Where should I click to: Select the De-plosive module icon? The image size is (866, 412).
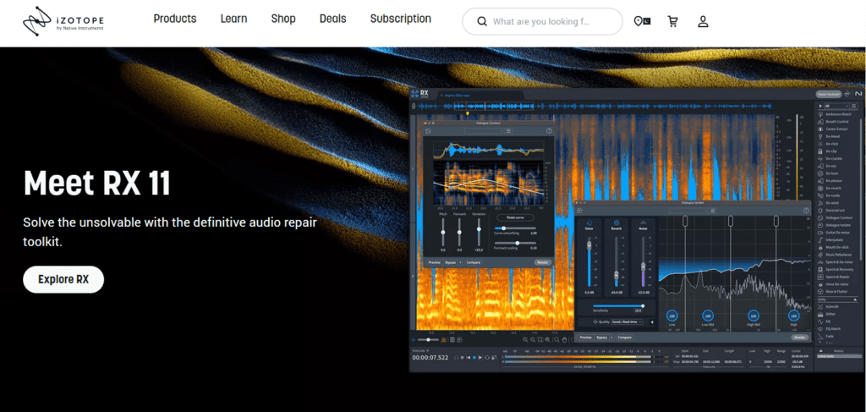coord(820,180)
